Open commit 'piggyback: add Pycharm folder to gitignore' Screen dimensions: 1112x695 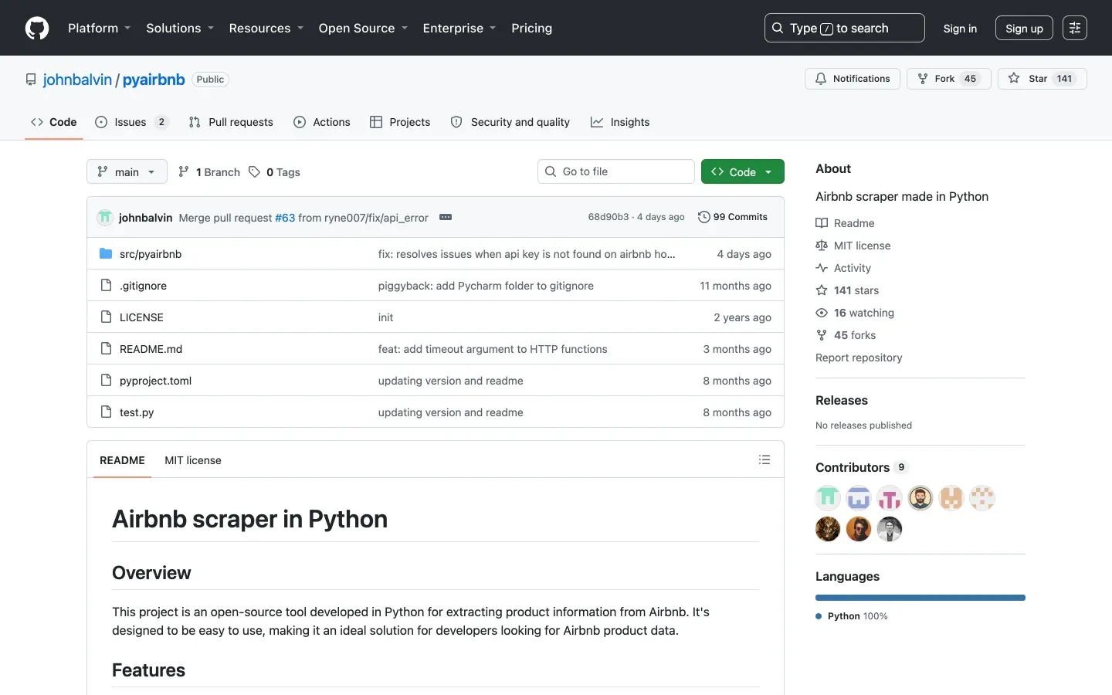pyautogui.click(x=486, y=286)
